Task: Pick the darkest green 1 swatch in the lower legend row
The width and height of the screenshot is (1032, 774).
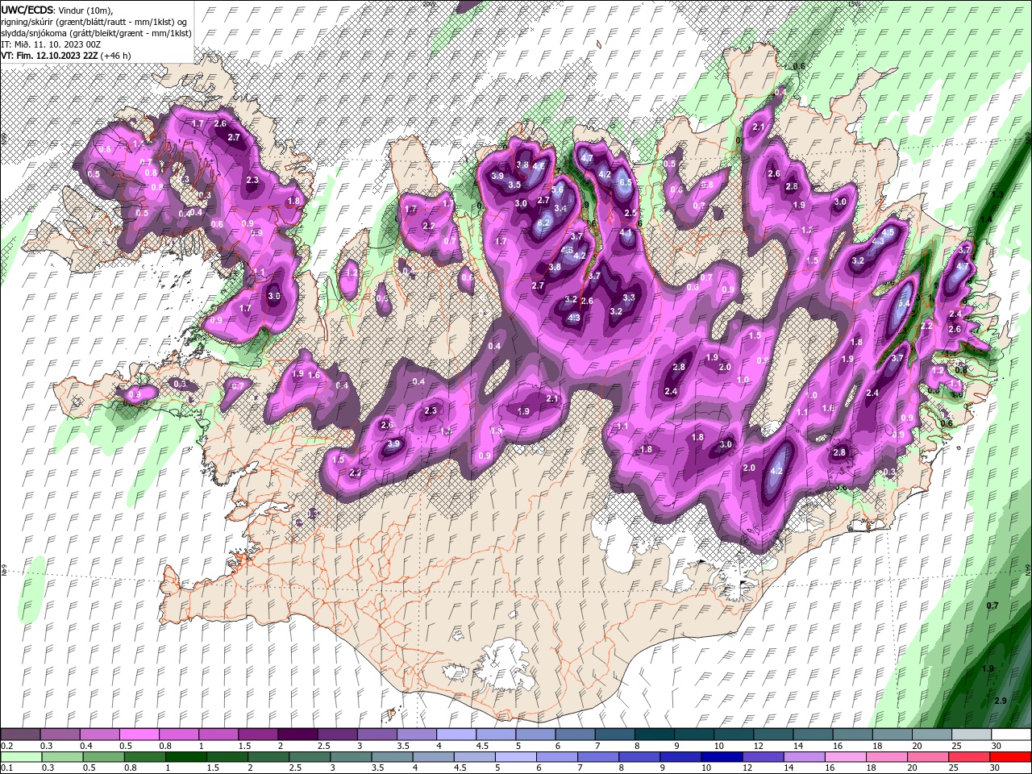Action: (185, 757)
